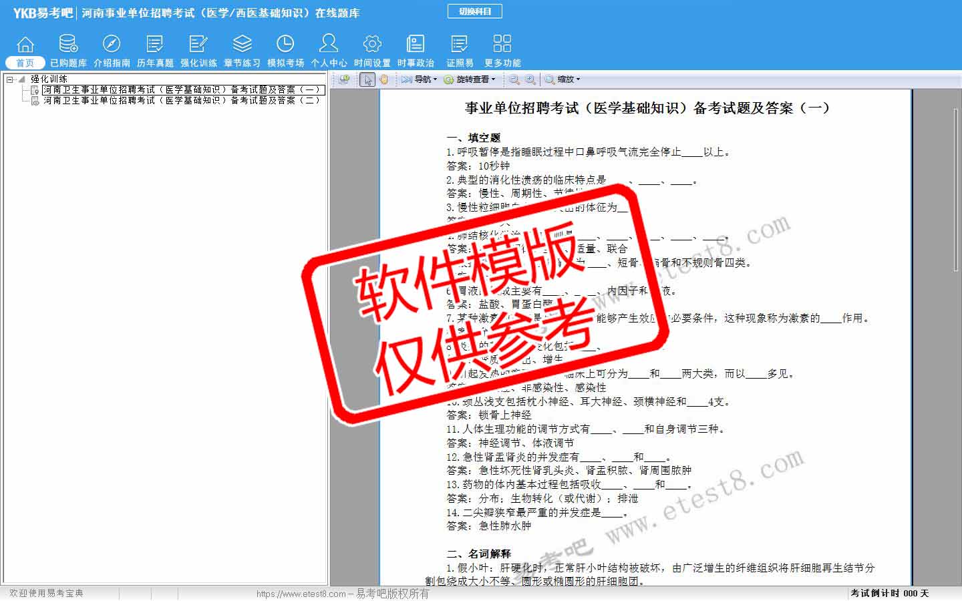Open the 导航 navigation dropdown

tap(420, 79)
